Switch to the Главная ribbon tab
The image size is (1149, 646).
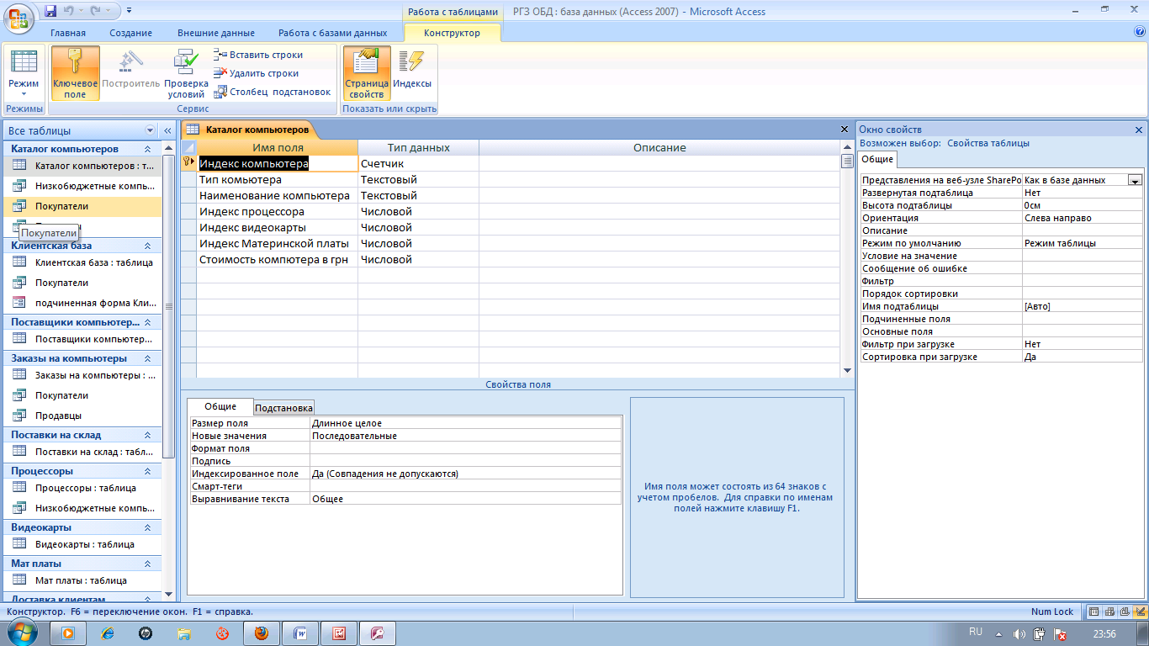coord(68,33)
